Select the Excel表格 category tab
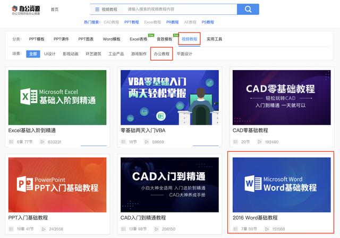 [139, 39]
